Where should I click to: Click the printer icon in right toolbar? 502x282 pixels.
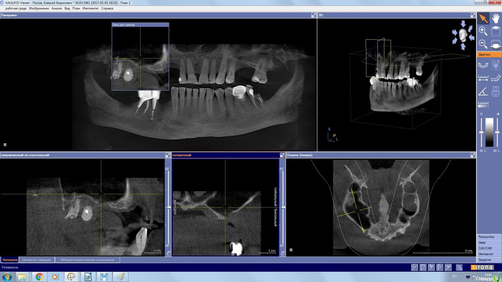(x=496, y=91)
